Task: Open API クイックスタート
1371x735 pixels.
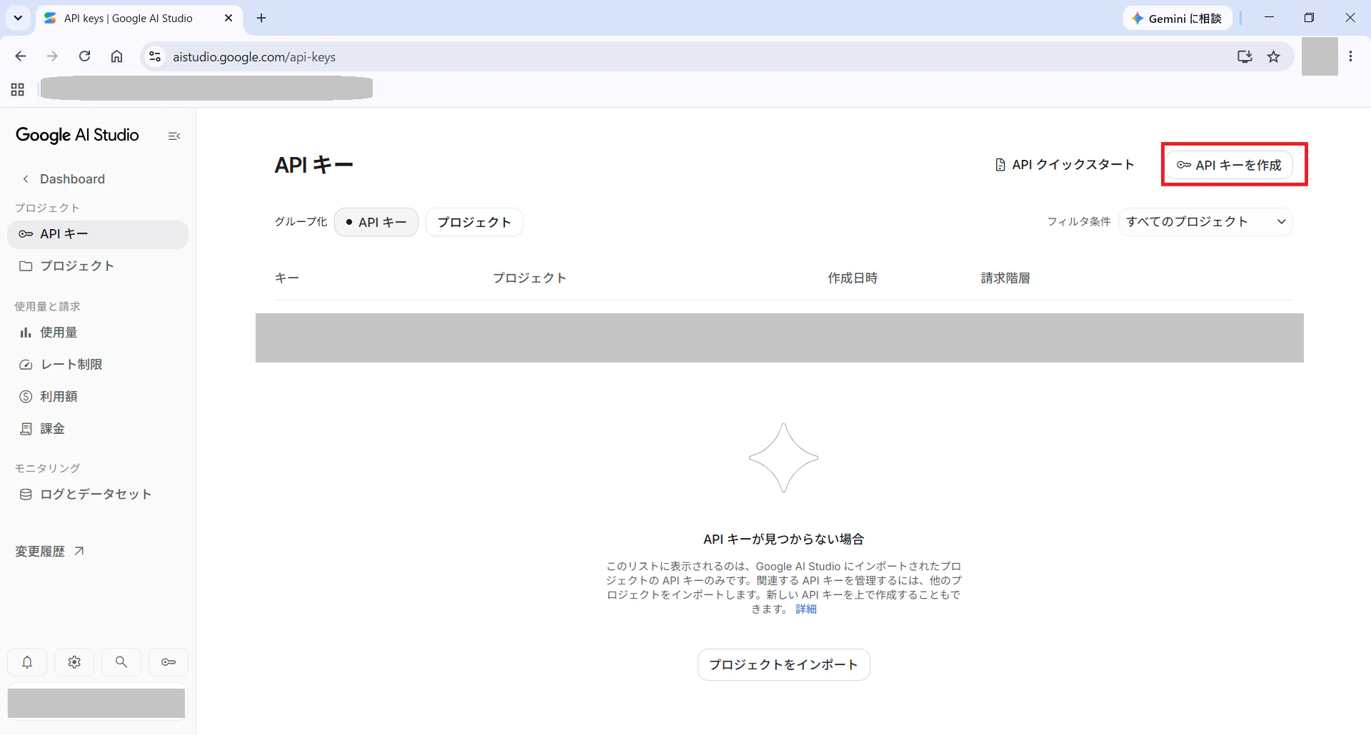Action: tap(1065, 165)
